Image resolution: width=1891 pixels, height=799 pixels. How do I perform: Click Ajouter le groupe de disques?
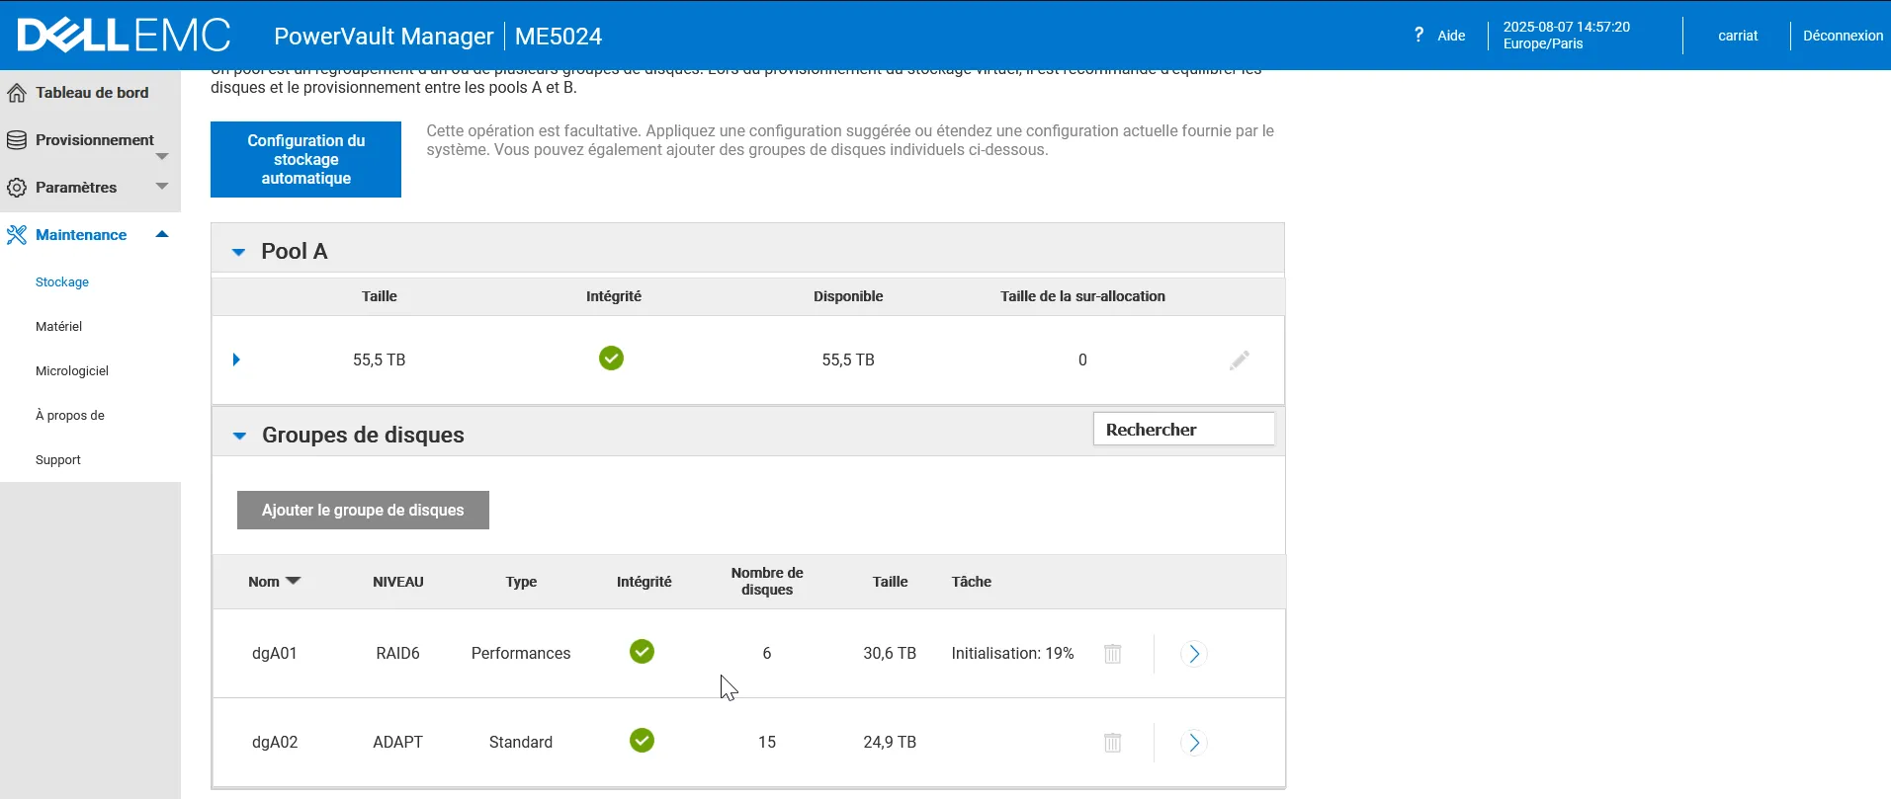pos(363,510)
